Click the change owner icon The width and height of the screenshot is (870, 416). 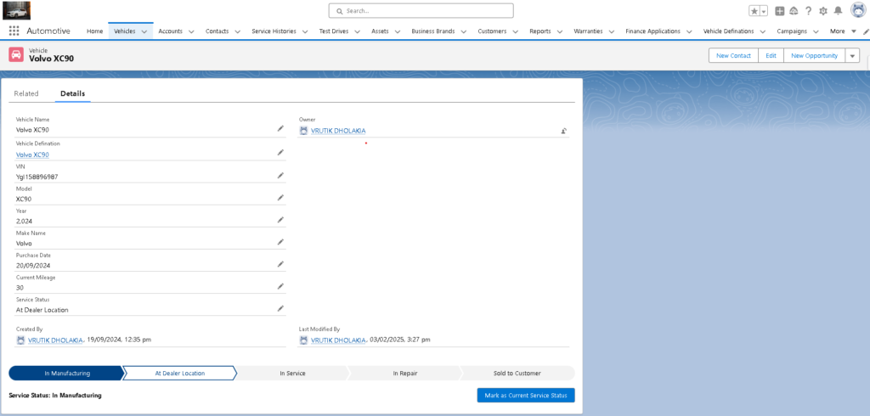pyautogui.click(x=563, y=131)
